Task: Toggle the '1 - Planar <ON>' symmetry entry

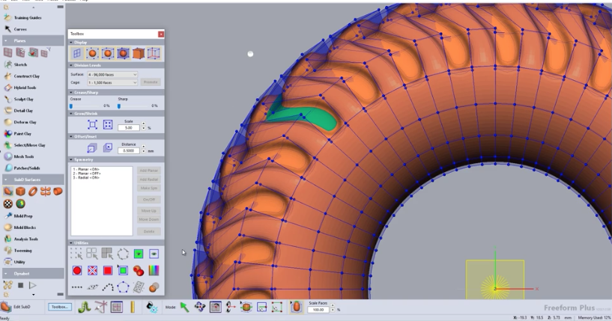Action: (86, 169)
